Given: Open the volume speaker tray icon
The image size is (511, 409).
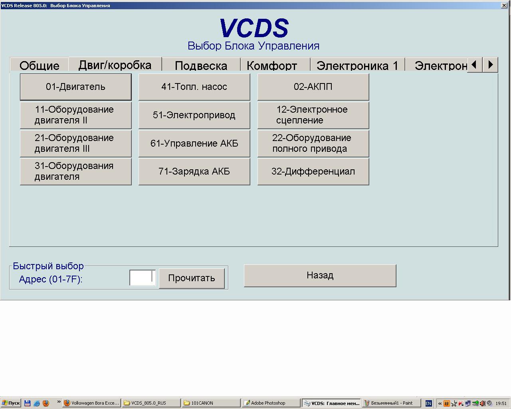Looking at the screenshot, I should click(x=482, y=403).
